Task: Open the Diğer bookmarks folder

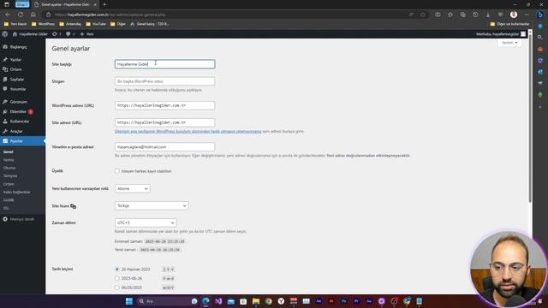Action: point(118,24)
